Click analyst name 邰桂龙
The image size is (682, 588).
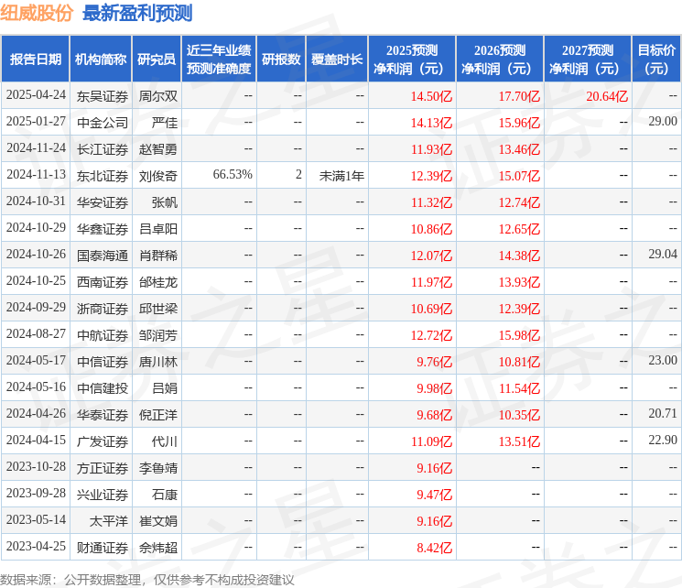coord(158,282)
